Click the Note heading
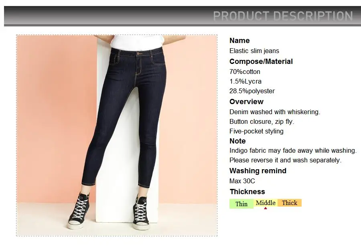Viewport: 361px width, 250px height. tap(237, 141)
